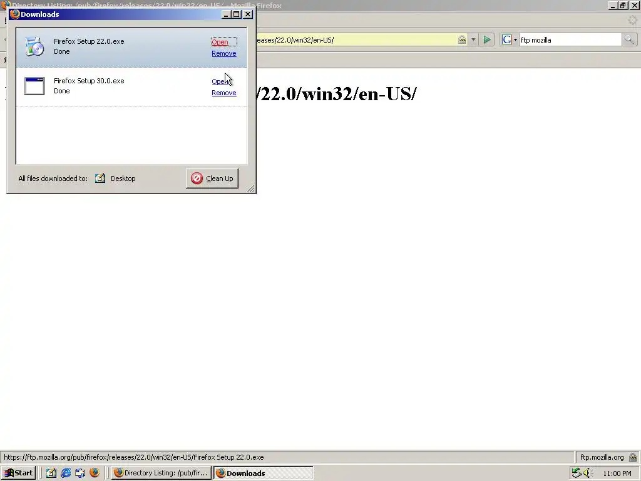Click the search field containing ftp mozilla
This screenshot has width=641, height=481.
570,39
